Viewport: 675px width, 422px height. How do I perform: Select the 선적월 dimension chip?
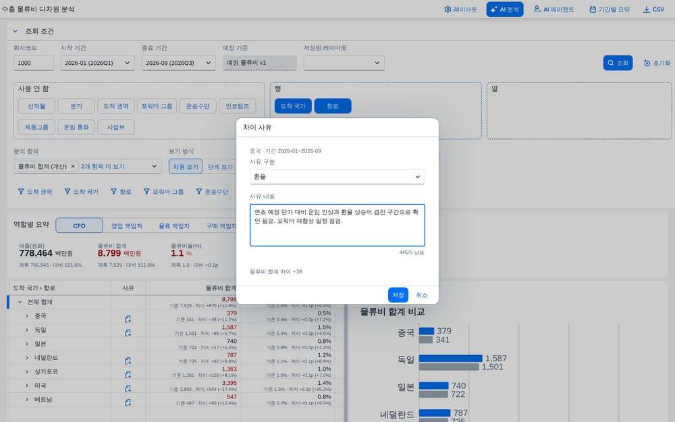point(36,106)
